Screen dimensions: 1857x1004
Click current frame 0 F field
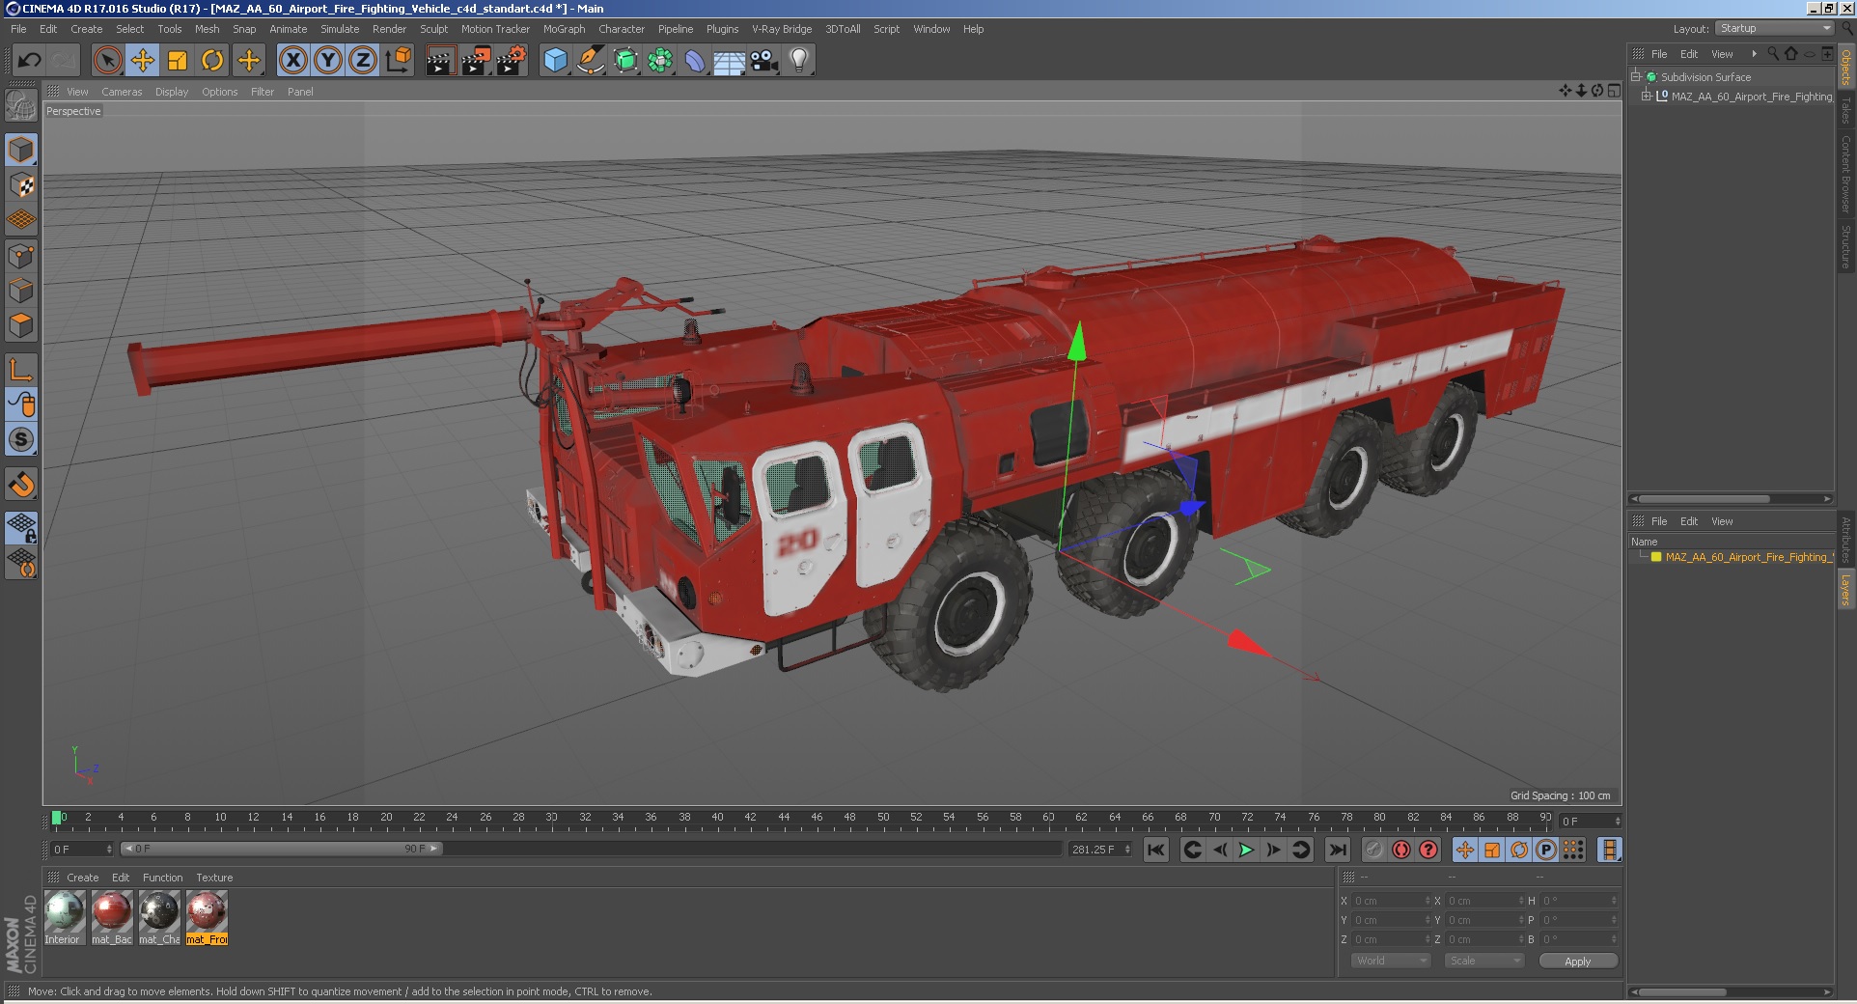coord(81,850)
